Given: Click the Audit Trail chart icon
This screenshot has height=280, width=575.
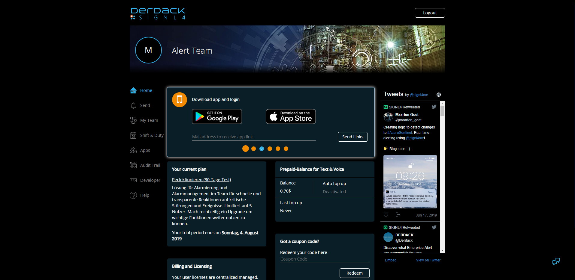Looking at the screenshot, I should point(133,165).
